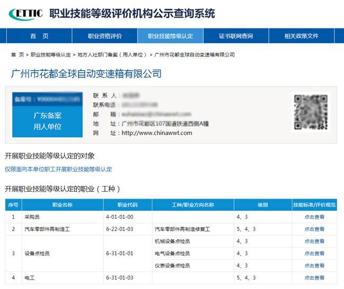Visit the http://www.chinawwt.com website link
The image size is (344, 289).
coord(157,133)
